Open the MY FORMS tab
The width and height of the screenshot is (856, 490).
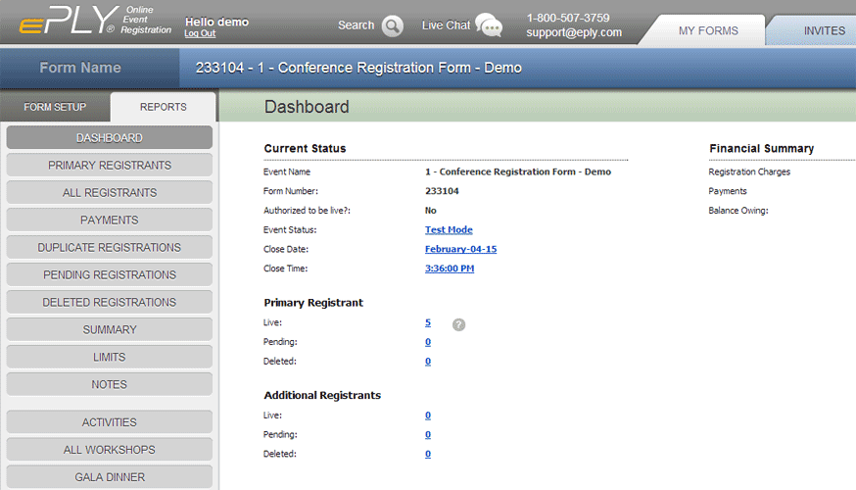(x=708, y=30)
